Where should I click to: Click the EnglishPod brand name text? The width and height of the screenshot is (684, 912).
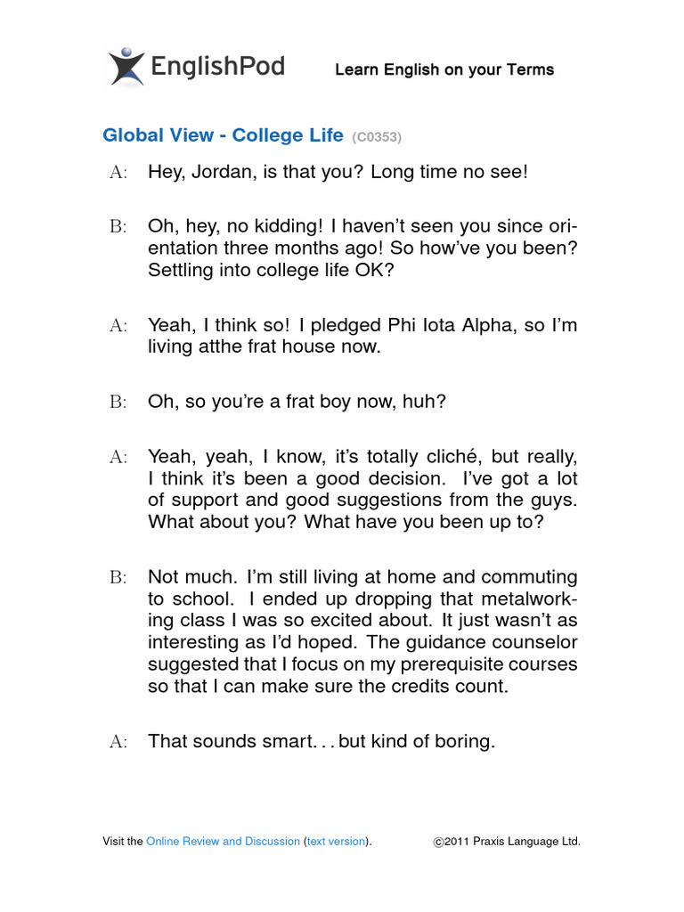click(217, 67)
